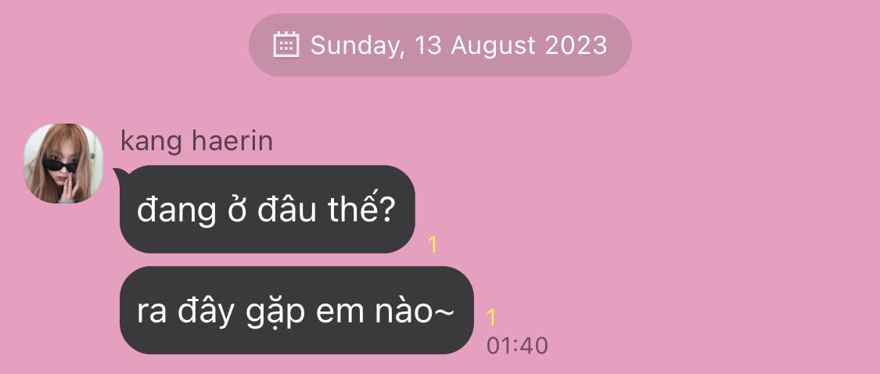The width and height of the screenshot is (880, 374).
Task: Select the message "đang ở đâu thế?"
Action: tap(268, 209)
